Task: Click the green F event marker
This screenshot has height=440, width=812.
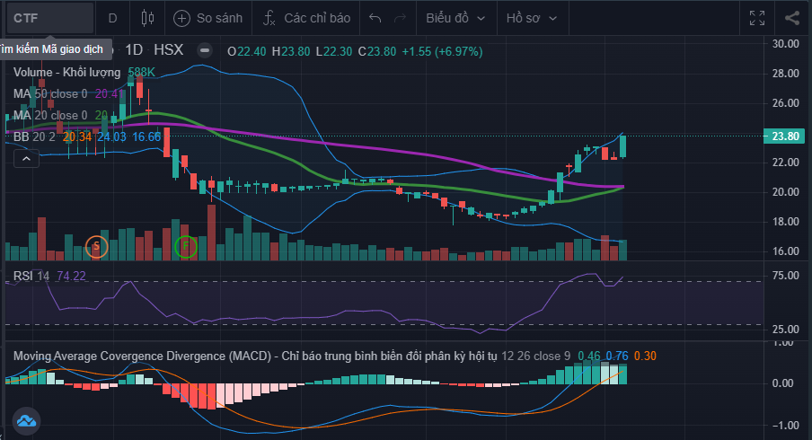Action: [x=185, y=246]
